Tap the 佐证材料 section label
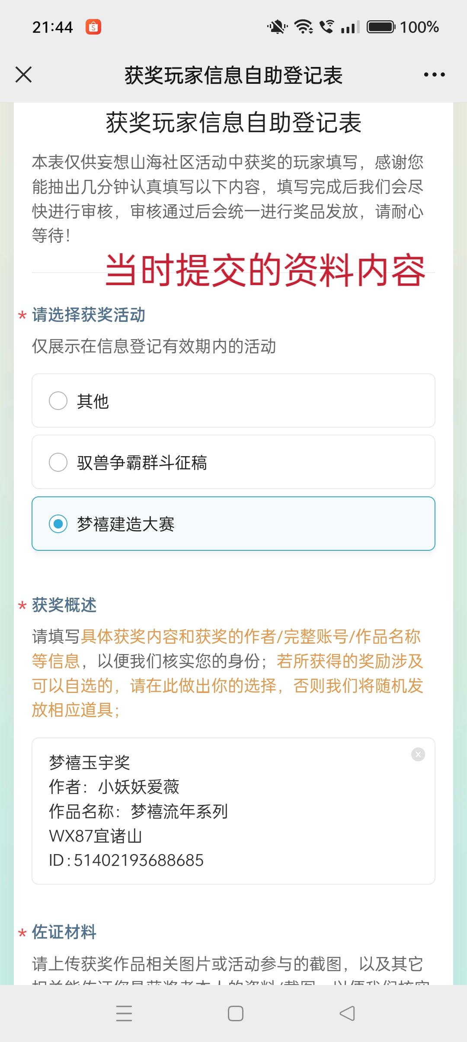467x1042 pixels. pos(64,932)
